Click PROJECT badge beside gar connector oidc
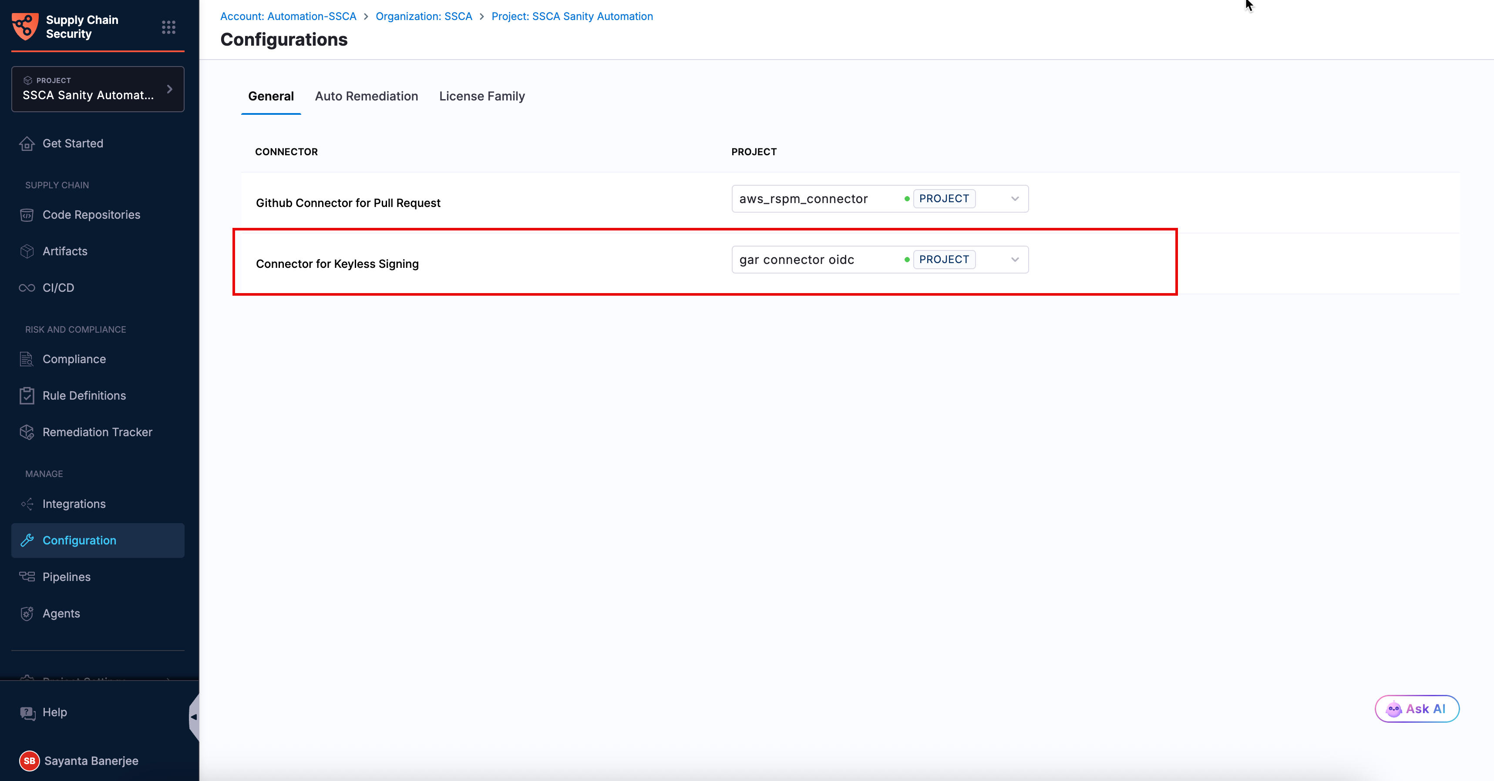The image size is (1494, 781). (x=944, y=260)
